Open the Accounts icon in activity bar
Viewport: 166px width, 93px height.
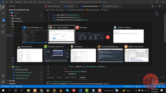click(x=3, y=76)
